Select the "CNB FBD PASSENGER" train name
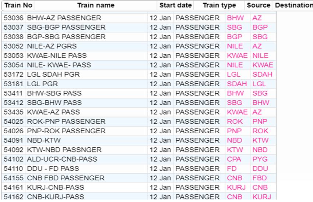Screen dimensions: 313x202 tap(66, 178)
